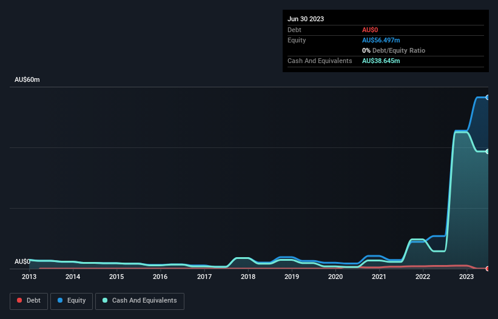Toggle the Equity series legend button
The width and height of the screenshot is (498, 319).
[72, 301]
